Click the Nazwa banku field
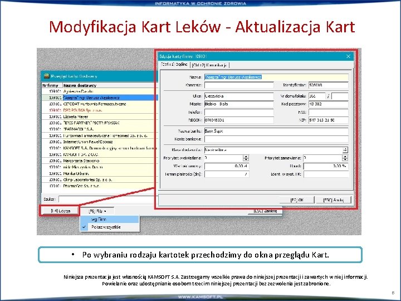Screen dimensions: 401x301 (276, 131)
